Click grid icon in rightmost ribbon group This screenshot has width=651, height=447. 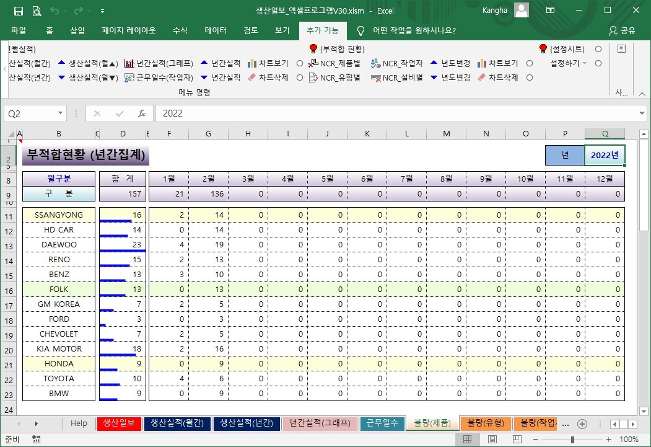pos(621,49)
